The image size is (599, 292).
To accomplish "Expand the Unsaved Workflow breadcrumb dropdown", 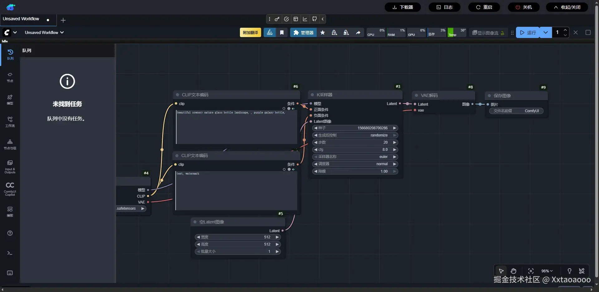I will point(44,32).
